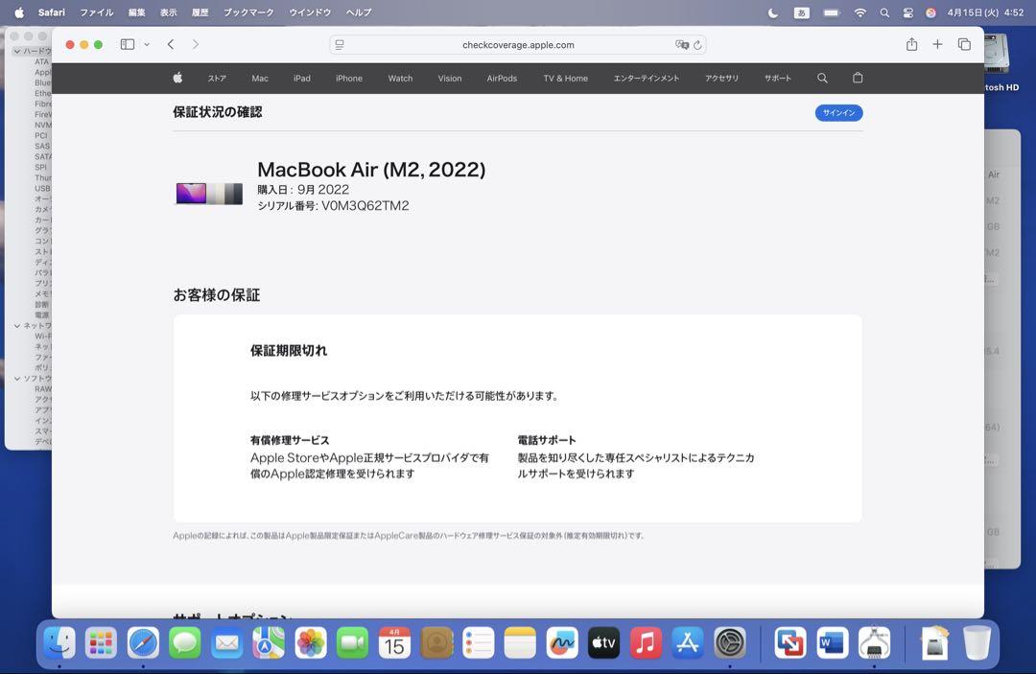Open the sidebar options dropdown chevron
This screenshot has width=1036, height=674.
pos(147,44)
